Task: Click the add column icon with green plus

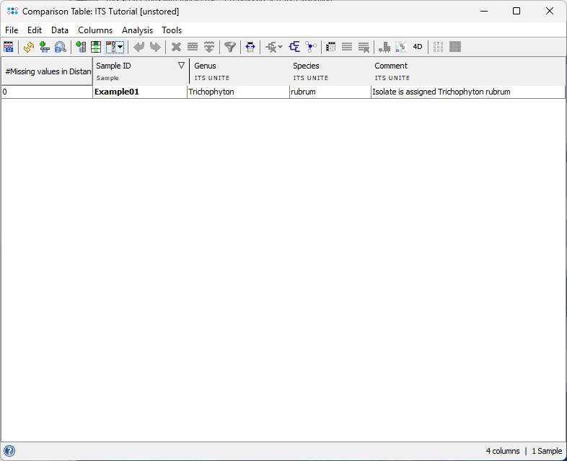Action: 80,47
